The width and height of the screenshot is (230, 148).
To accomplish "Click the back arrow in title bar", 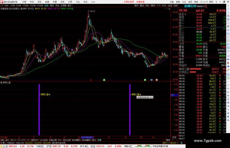I will pyautogui.click(x=216, y=2).
